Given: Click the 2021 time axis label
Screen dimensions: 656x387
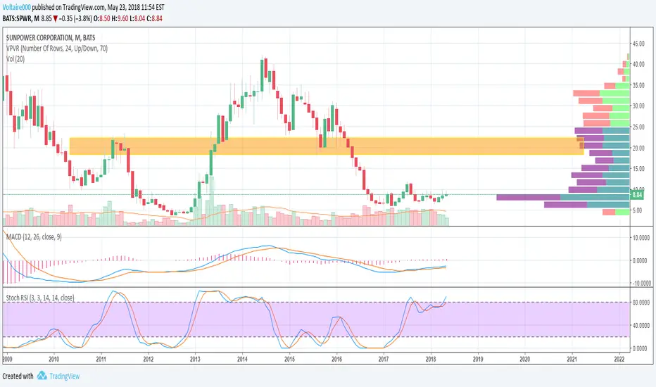Looking at the screenshot, I should [572, 359].
